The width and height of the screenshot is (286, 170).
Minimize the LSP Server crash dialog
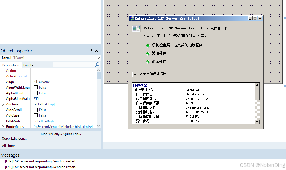[250, 18]
